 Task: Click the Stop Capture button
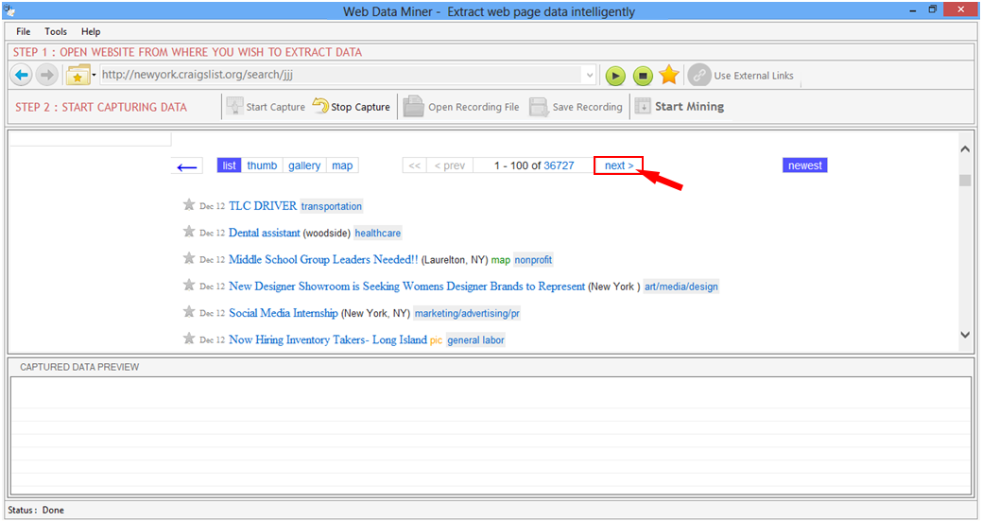point(351,107)
